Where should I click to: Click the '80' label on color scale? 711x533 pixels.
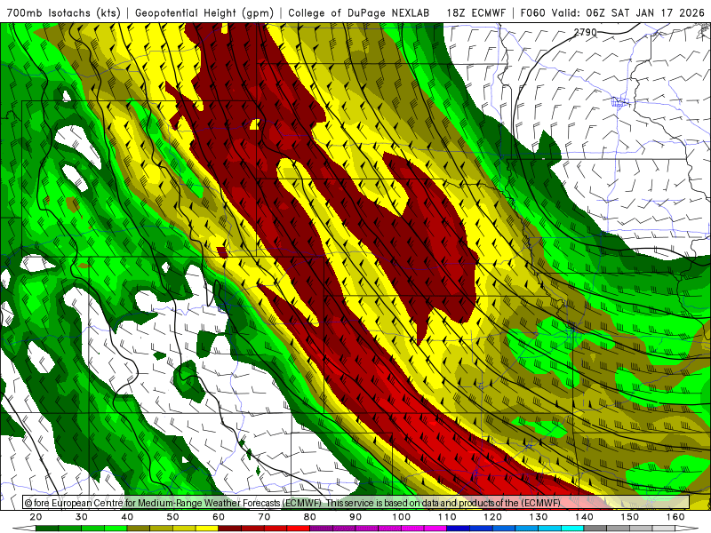309,517
